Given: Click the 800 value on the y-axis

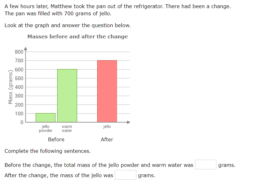Looking at the screenshot, I should pos(19,52).
